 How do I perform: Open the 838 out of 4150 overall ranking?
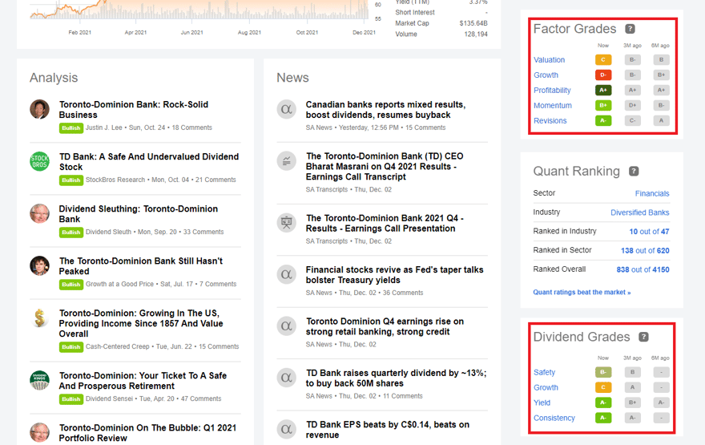[643, 269]
